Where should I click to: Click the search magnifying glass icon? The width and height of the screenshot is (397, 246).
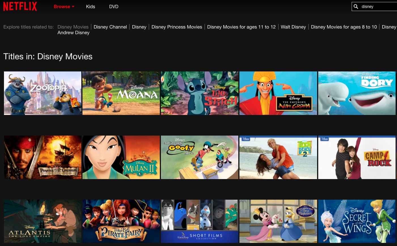356,6
